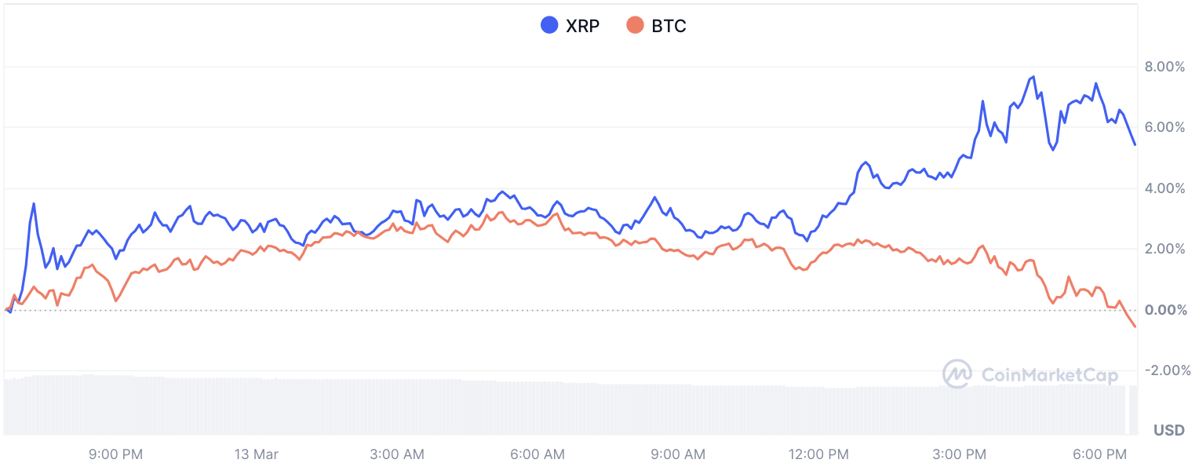
Task: Click the 6.00% y-axis label
Action: [1164, 127]
